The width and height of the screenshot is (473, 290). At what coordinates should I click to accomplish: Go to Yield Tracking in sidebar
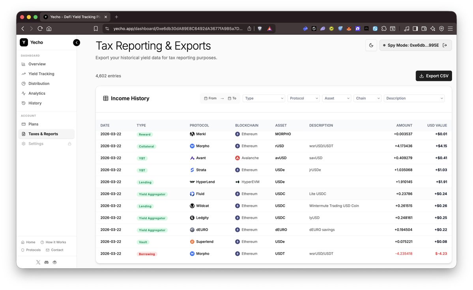(x=47, y=74)
